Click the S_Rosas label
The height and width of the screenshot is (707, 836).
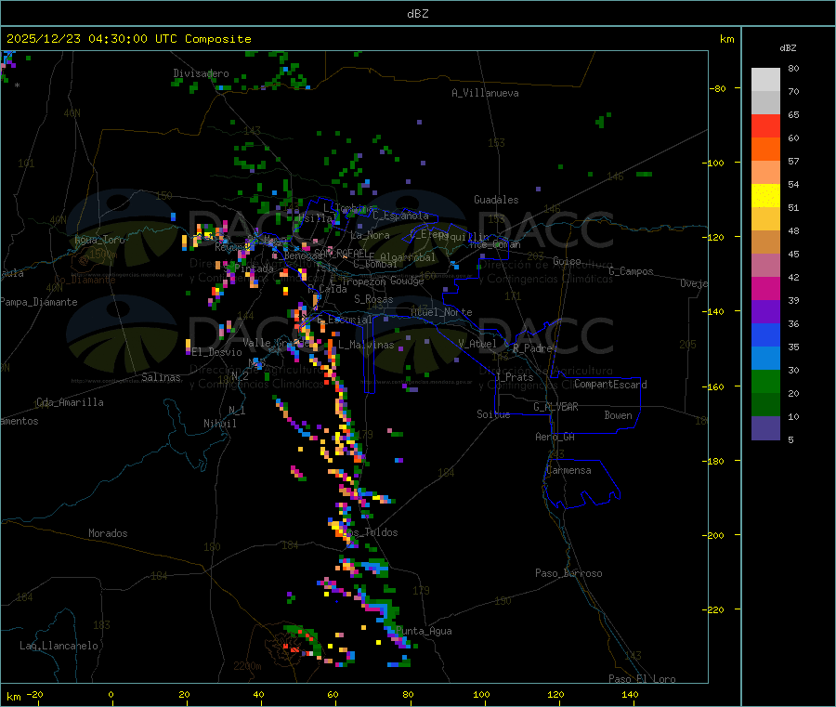[373, 299]
